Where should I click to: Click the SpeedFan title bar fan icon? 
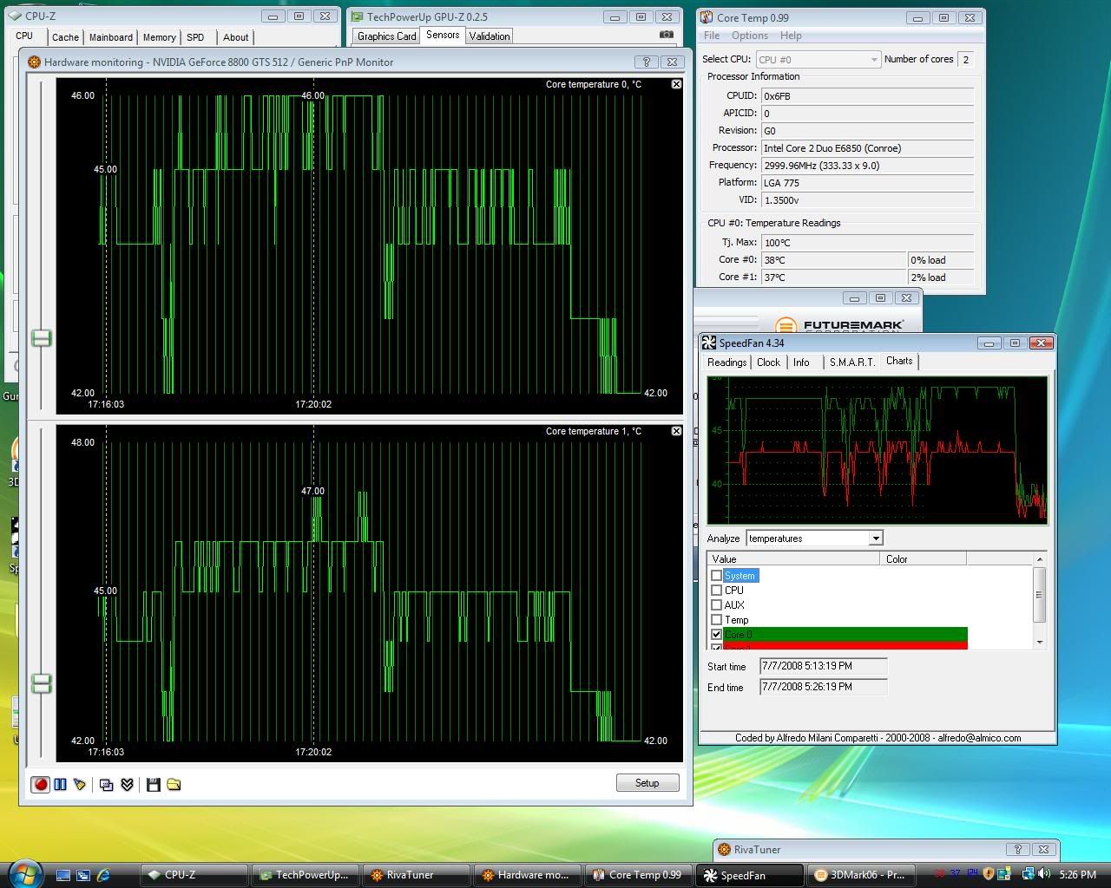709,343
